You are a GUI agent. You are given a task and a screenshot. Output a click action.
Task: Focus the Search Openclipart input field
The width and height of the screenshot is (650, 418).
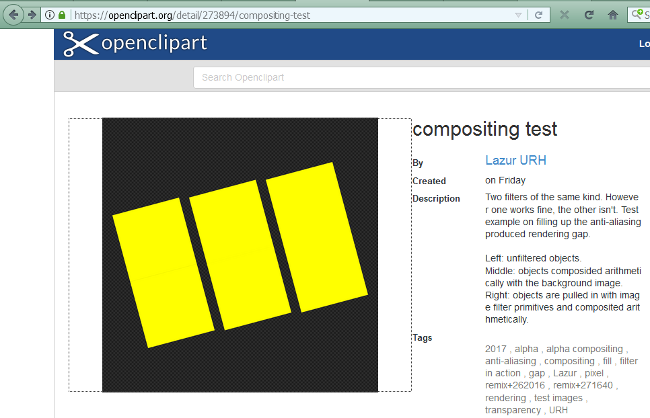[417, 77]
